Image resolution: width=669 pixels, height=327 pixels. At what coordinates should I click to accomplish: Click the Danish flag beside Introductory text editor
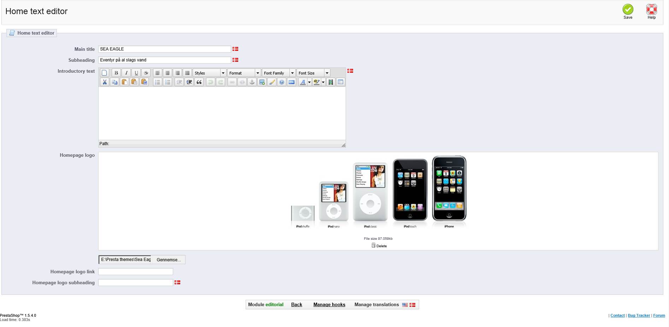click(x=350, y=71)
